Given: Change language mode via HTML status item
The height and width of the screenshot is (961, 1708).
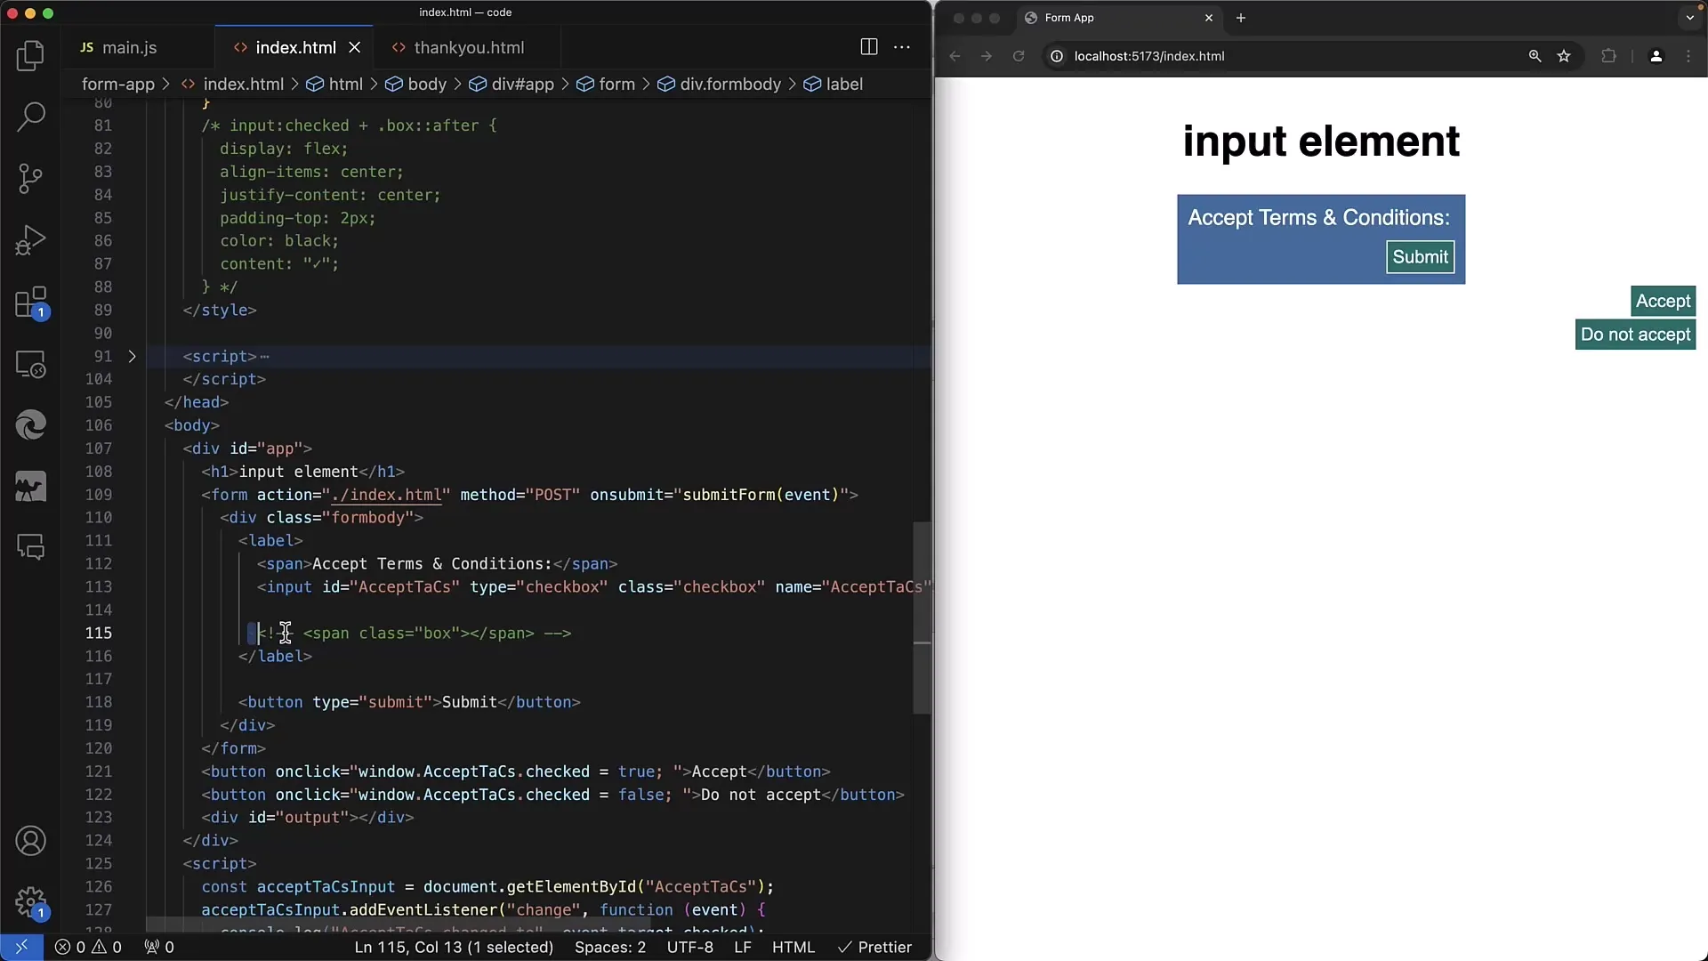Looking at the screenshot, I should click(794, 947).
